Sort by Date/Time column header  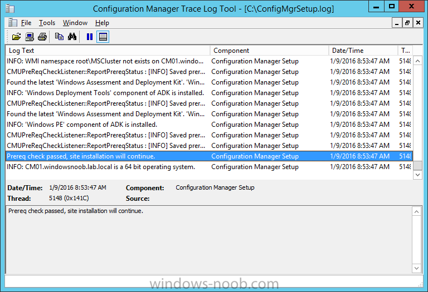pyautogui.click(x=363, y=51)
